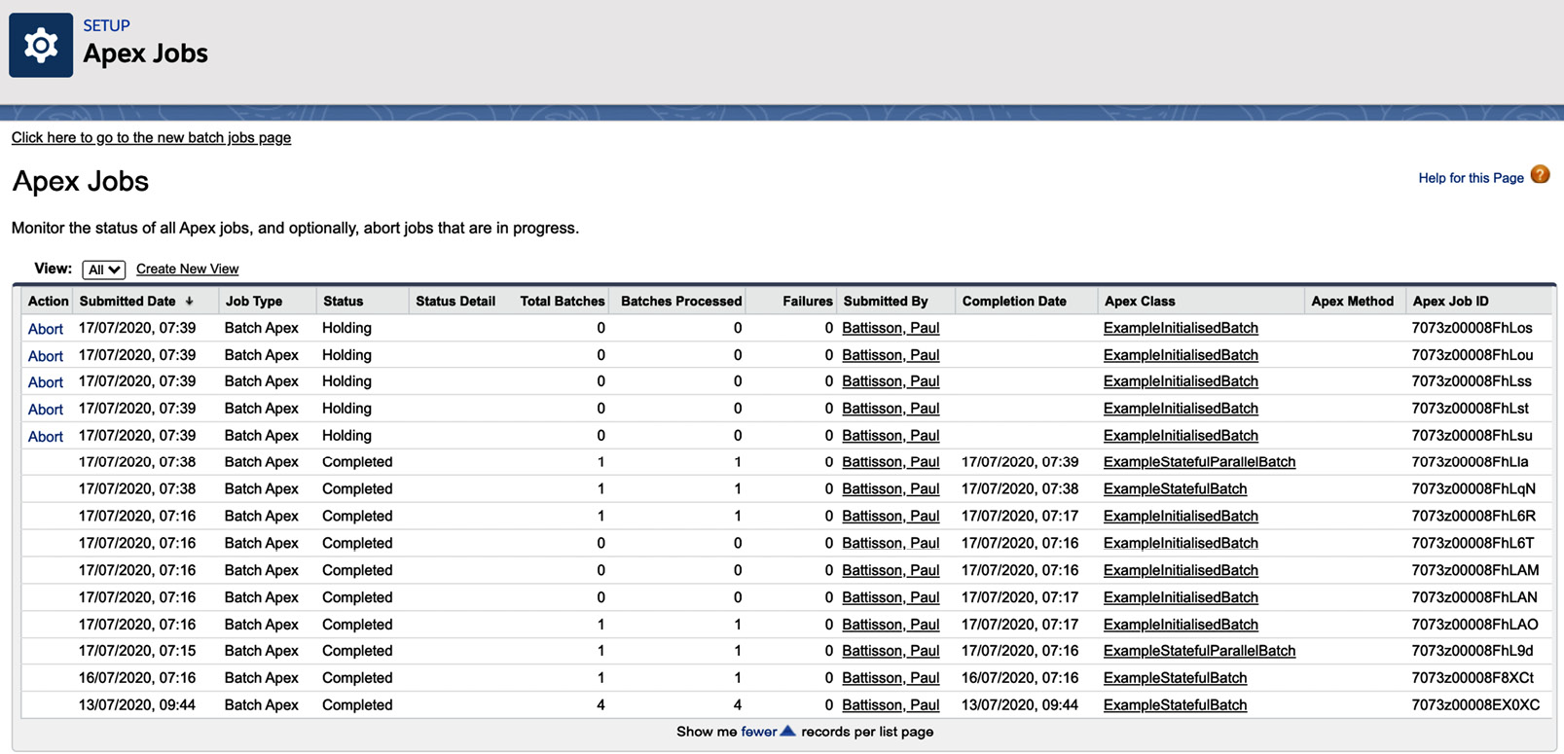This screenshot has width=1564, height=754.
Task: Open ExampleInitialisedBatch class in FhLAN row
Action: point(1181,597)
